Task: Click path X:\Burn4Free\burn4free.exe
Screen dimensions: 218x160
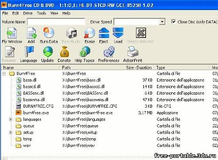Action: [88, 113]
